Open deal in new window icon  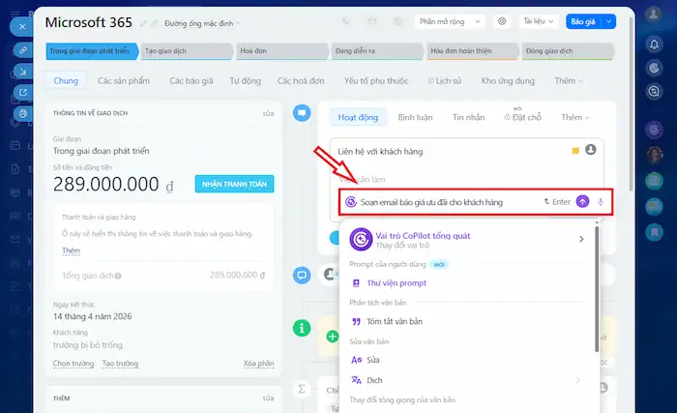(x=23, y=92)
